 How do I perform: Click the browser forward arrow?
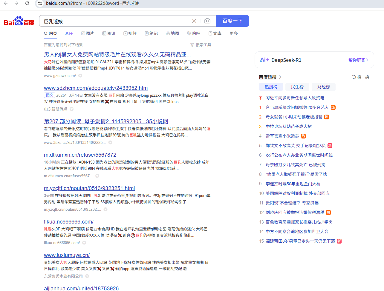pyautogui.click(x=16, y=3)
